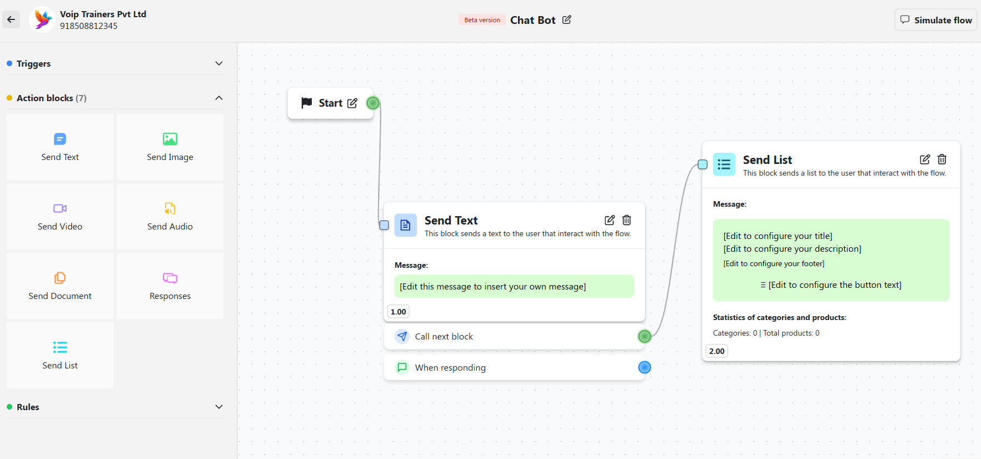981x459 pixels.
Task: Select the Send Text action block
Action: [59, 147]
